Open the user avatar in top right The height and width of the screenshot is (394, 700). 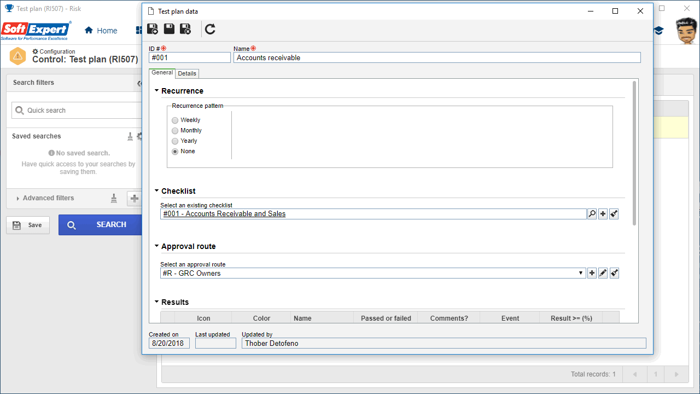pos(686,31)
